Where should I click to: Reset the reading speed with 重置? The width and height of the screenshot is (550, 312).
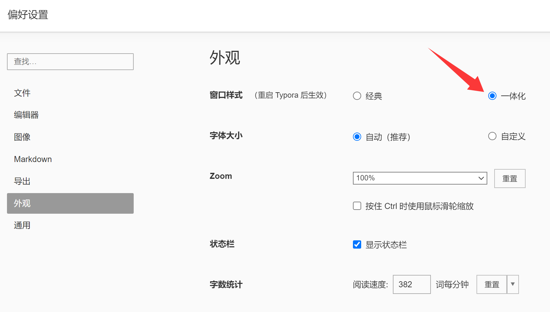pyautogui.click(x=491, y=284)
